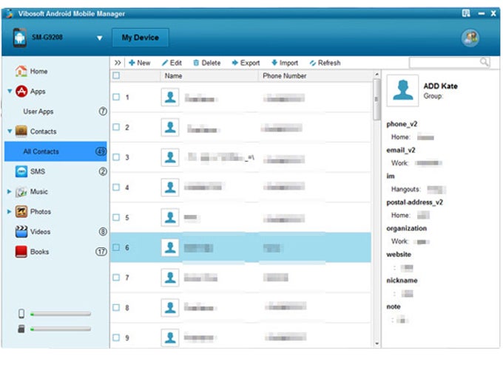Click the phone storage usage bar
503x367 pixels.
click(61, 314)
